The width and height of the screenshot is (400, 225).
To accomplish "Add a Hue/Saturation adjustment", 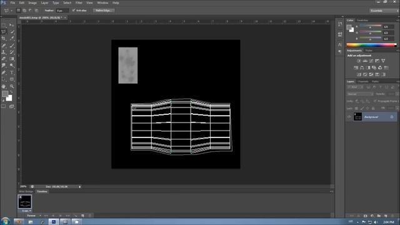I will point(356,67).
